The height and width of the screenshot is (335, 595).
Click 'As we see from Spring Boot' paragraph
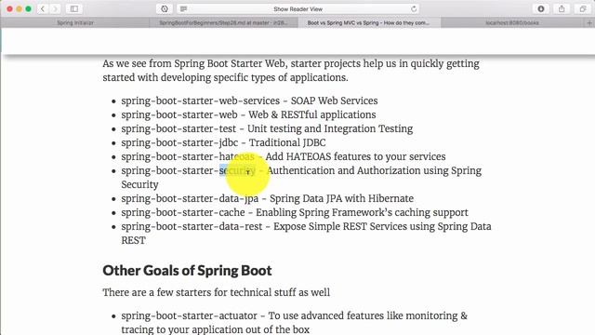[291, 71]
